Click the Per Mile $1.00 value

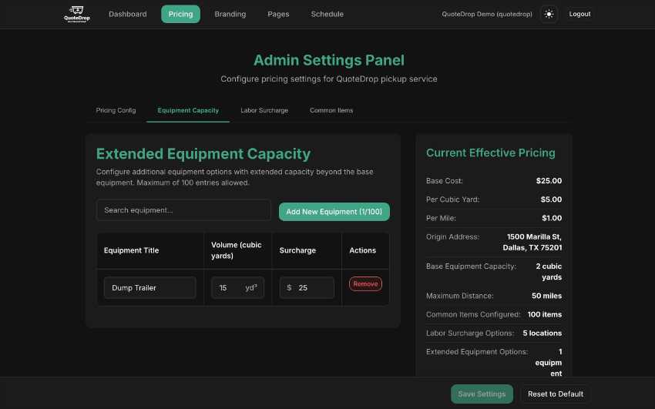pyautogui.click(x=552, y=218)
